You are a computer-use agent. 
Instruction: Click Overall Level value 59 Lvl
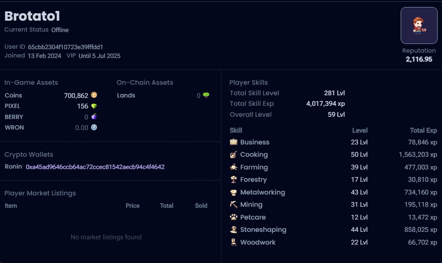336,115
